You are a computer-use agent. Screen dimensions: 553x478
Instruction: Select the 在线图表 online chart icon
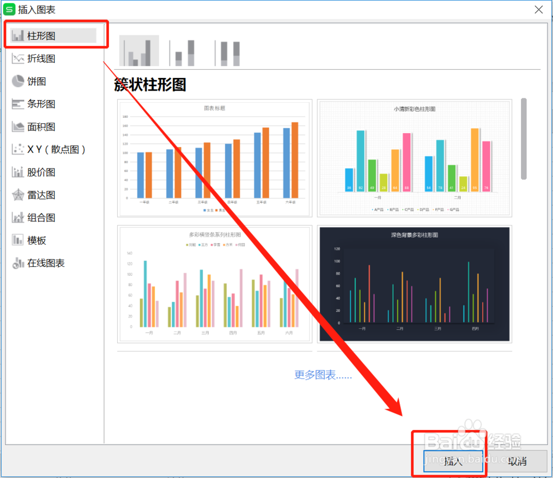click(x=18, y=264)
